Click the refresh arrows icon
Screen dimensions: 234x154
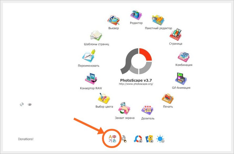(x=22, y=104)
